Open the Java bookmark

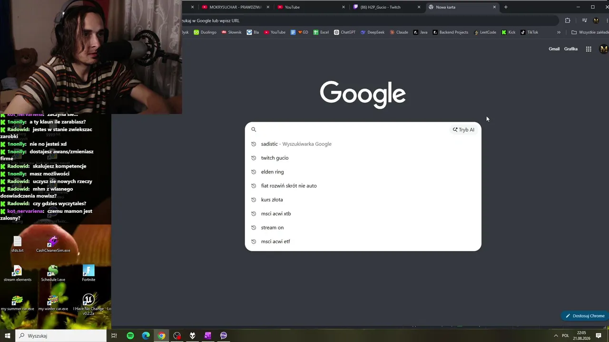click(421, 32)
